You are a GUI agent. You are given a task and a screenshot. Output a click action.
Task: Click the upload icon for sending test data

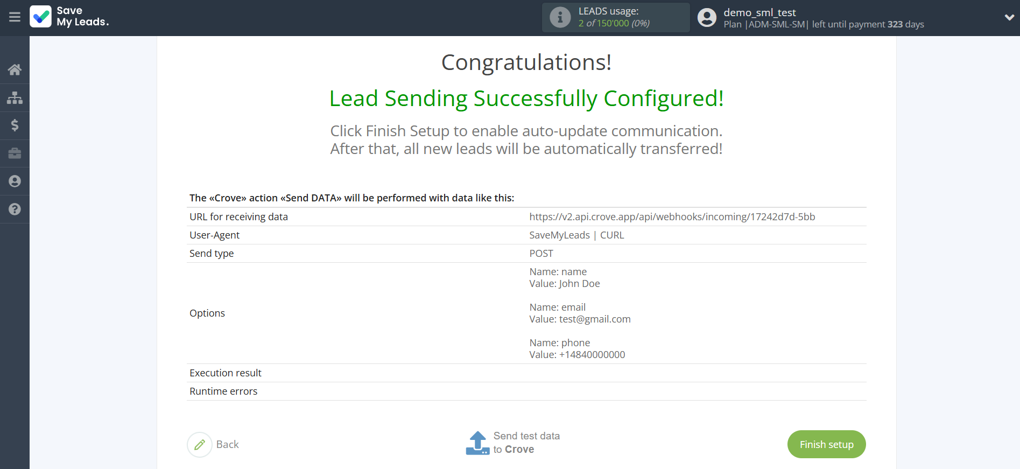pos(477,443)
